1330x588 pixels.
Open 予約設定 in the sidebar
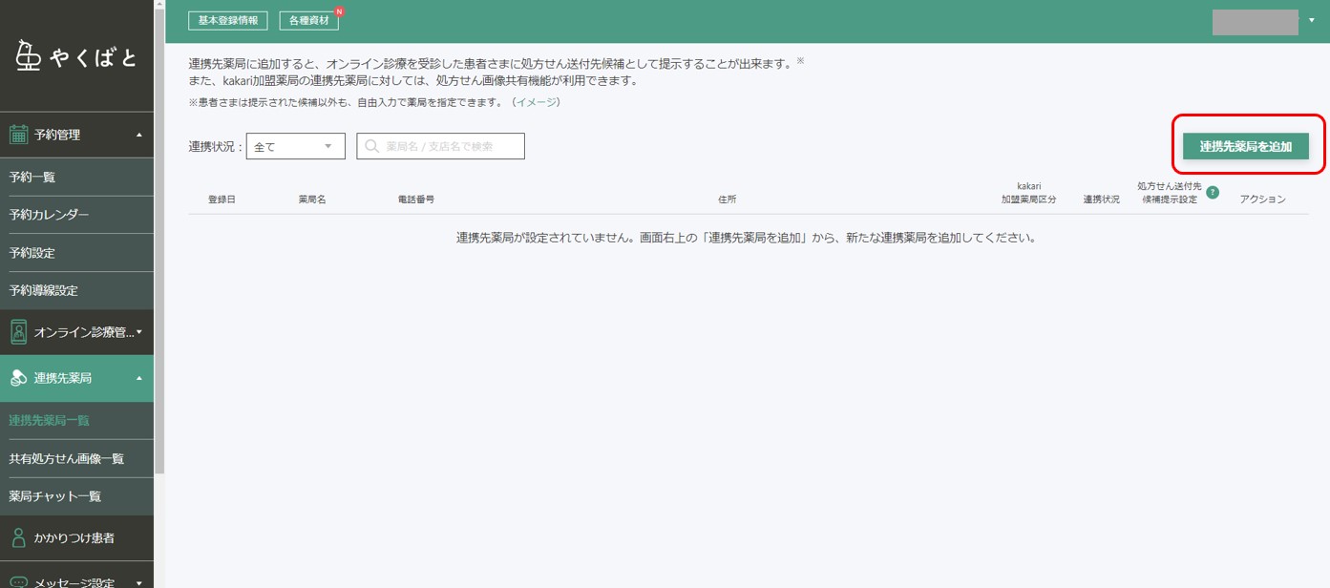coord(76,253)
